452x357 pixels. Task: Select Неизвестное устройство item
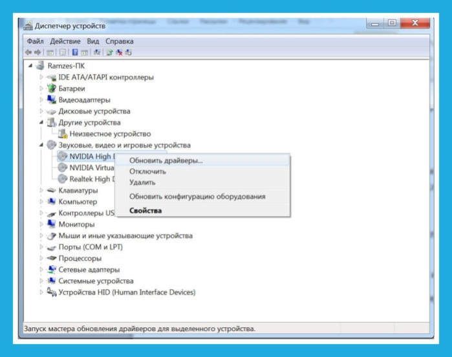point(110,134)
